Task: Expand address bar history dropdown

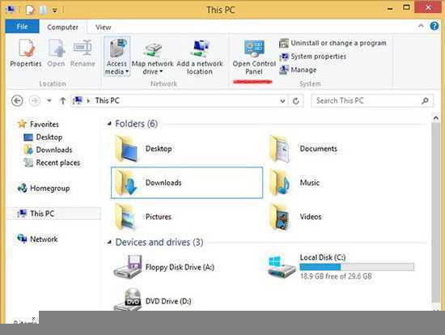Action: (282, 101)
